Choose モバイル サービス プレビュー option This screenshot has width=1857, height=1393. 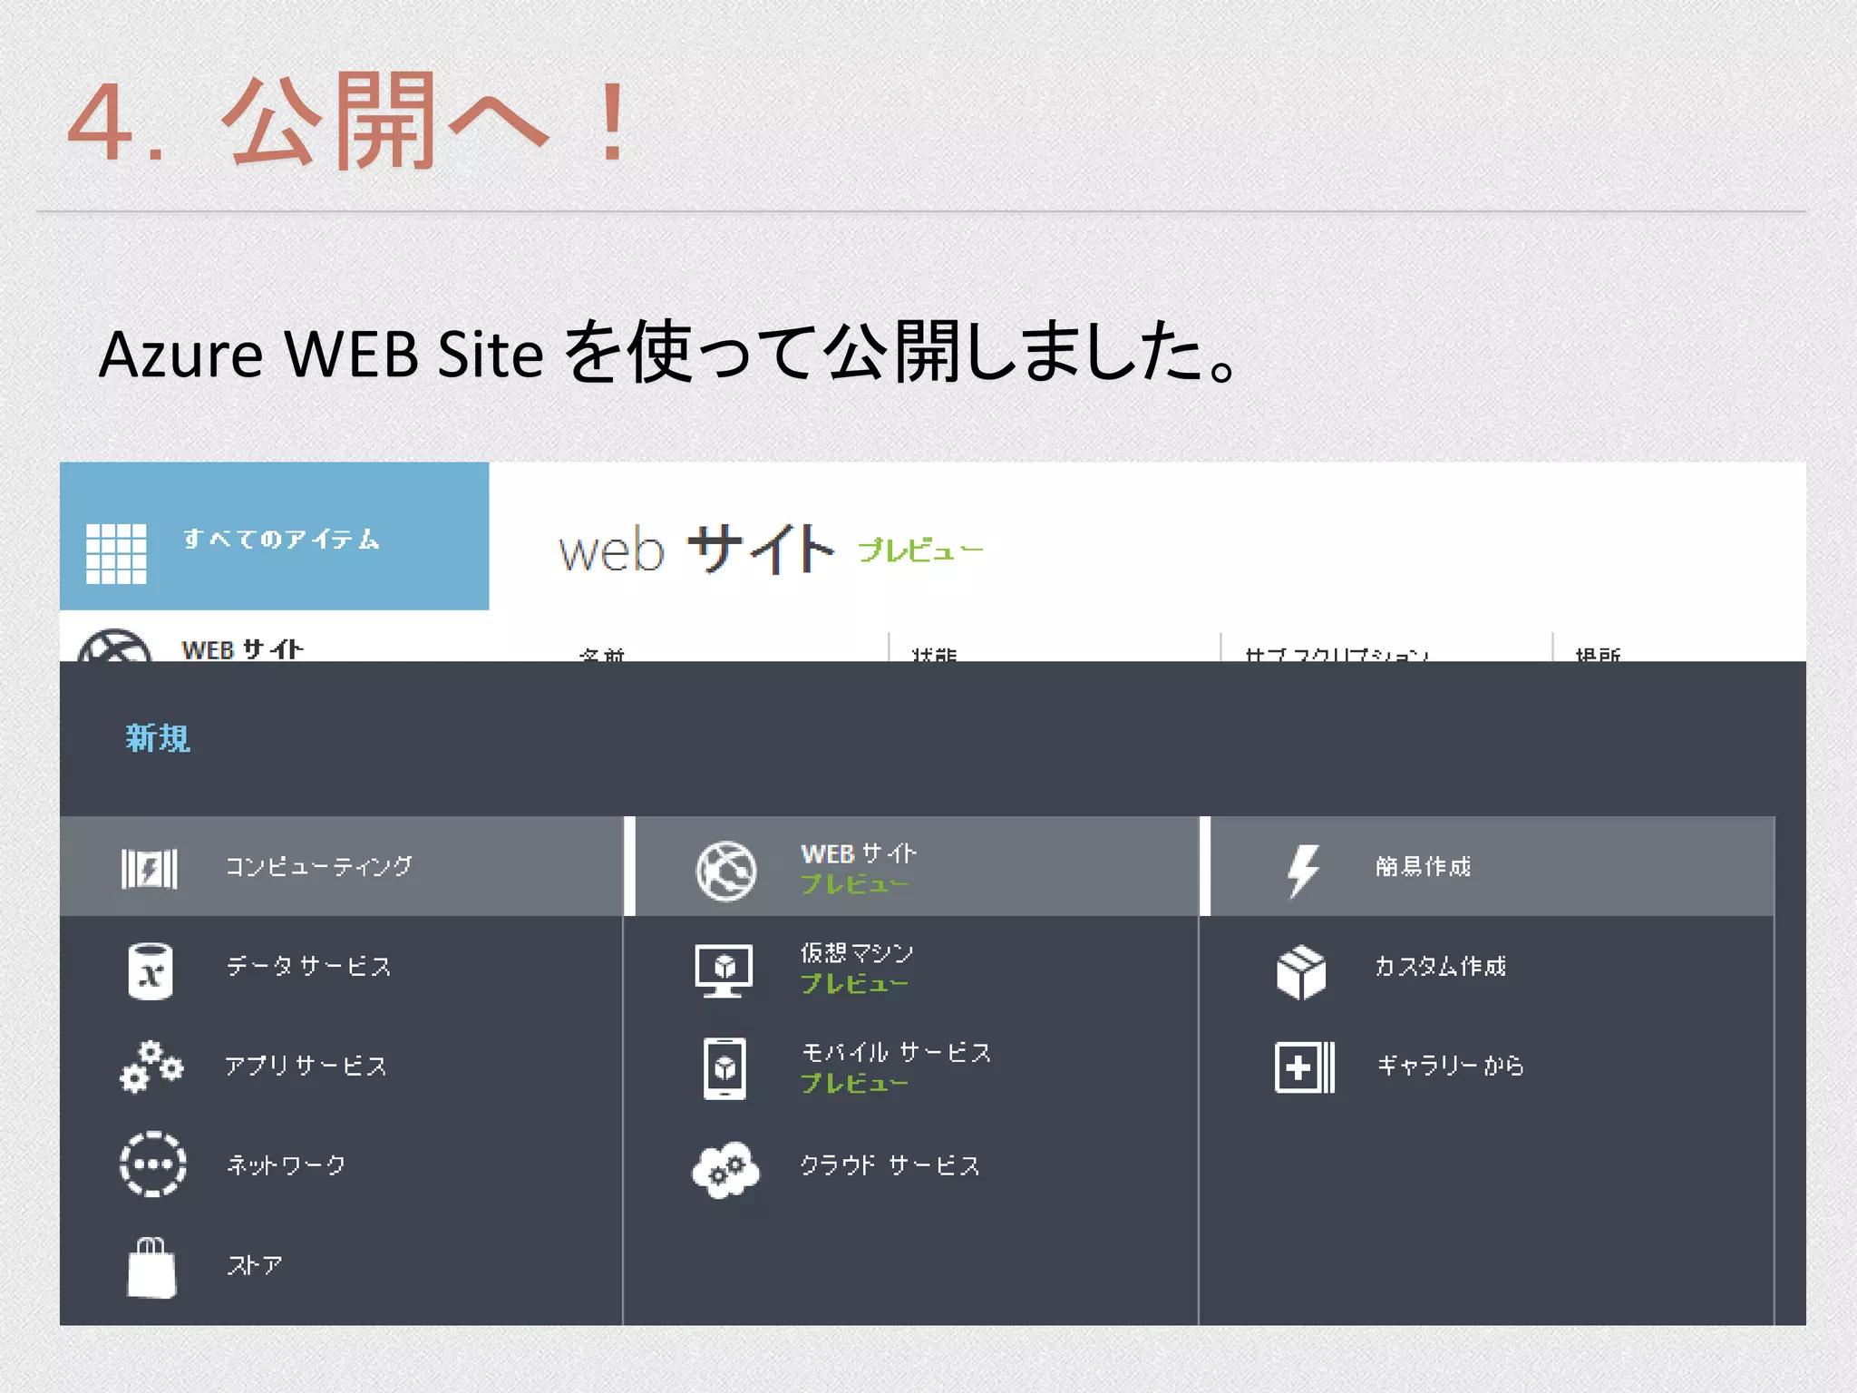coord(917,1066)
